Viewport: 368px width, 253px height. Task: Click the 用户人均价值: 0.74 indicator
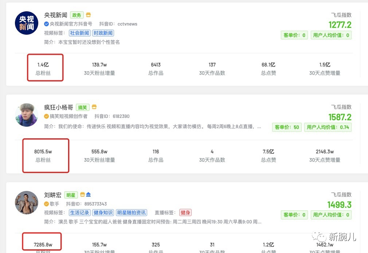(x=328, y=127)
